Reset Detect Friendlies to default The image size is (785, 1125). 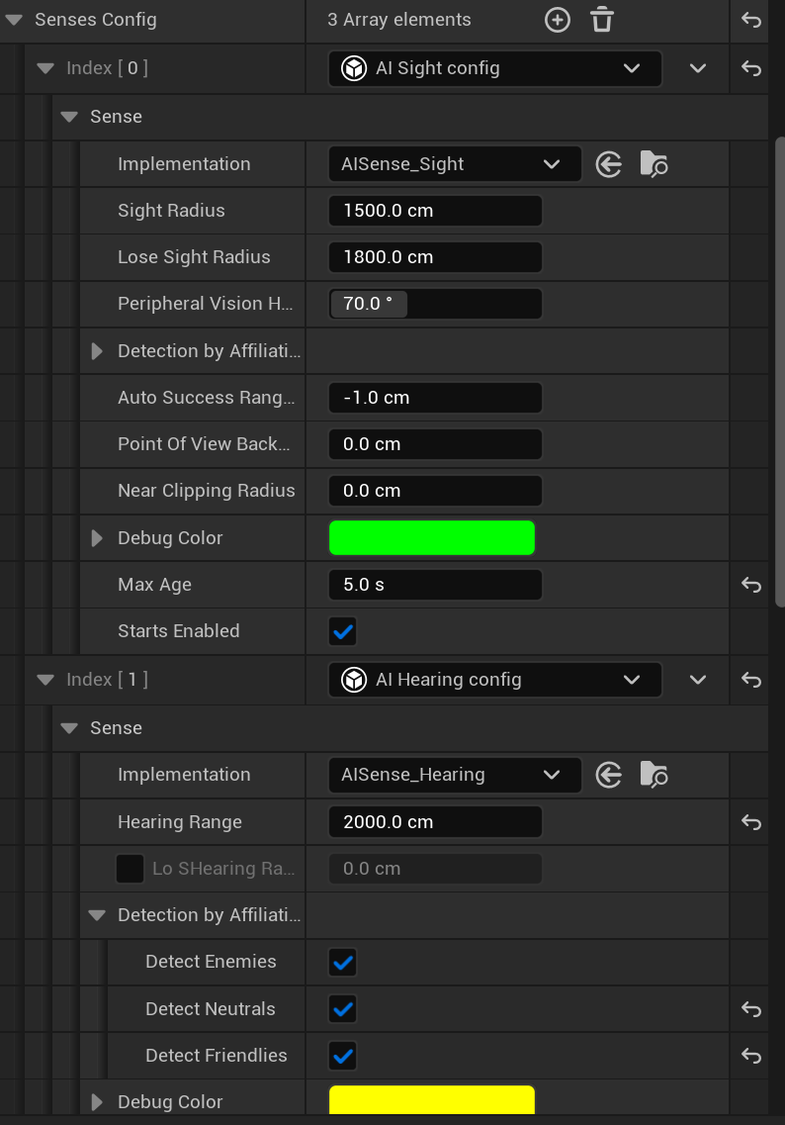pyautogui.click(x=750, y=1056)
